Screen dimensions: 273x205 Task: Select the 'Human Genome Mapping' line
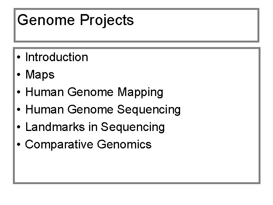(x=94, y=92)
